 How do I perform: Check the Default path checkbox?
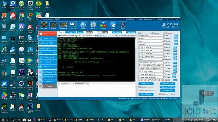[139, 87]
